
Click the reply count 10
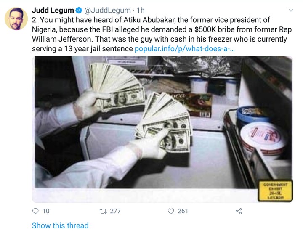[46, 211]
